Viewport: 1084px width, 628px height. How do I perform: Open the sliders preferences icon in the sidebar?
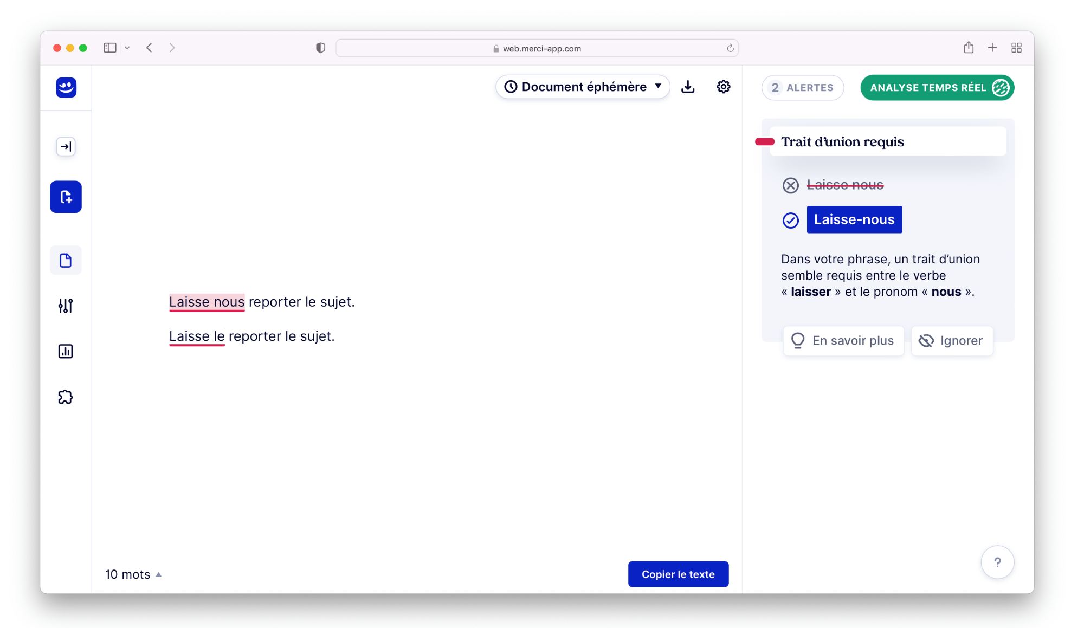coord(66,306)
